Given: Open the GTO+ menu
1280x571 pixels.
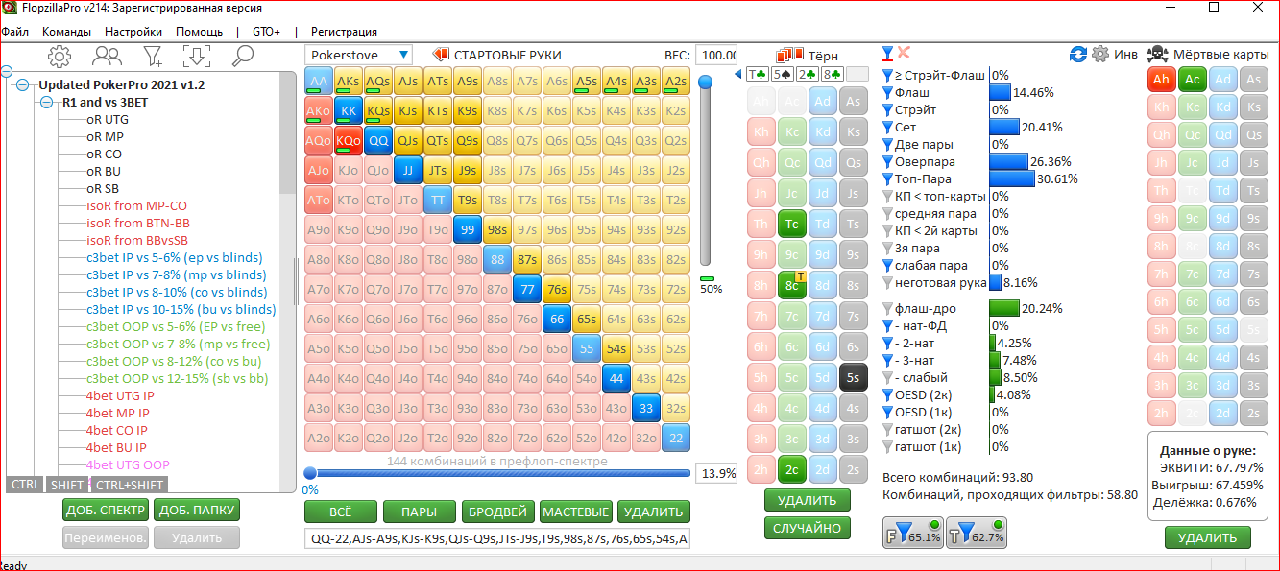Looking at the screenshot, I should pos(266,32).
